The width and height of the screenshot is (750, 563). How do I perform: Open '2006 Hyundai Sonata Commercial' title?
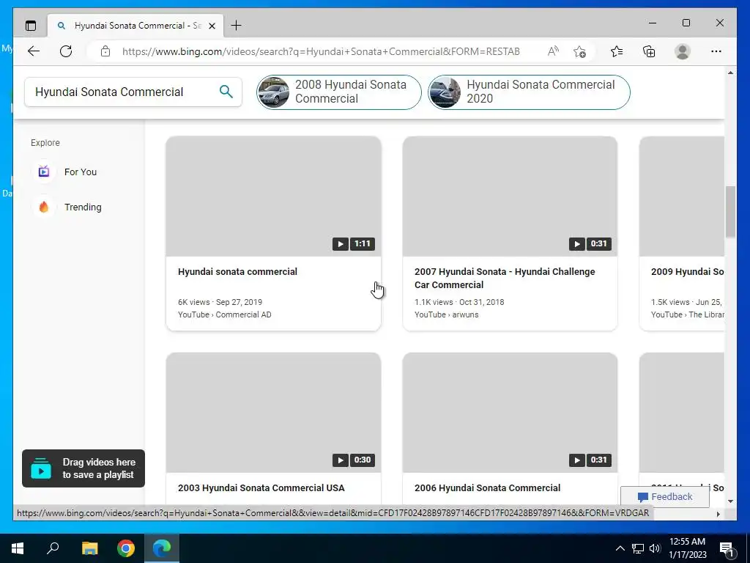click(x=487, y=487)
